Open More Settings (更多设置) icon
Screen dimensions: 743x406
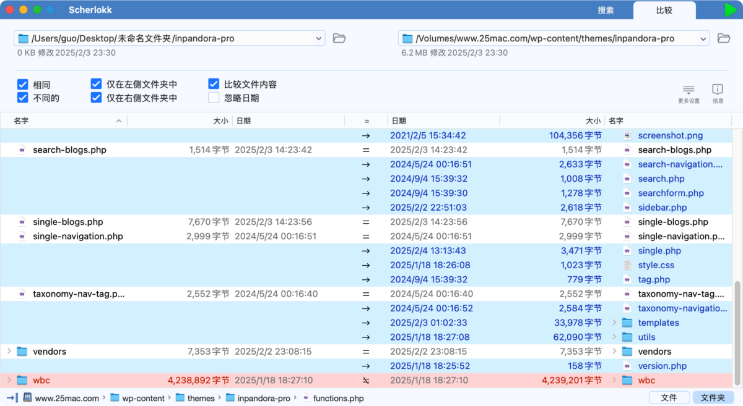689,93
